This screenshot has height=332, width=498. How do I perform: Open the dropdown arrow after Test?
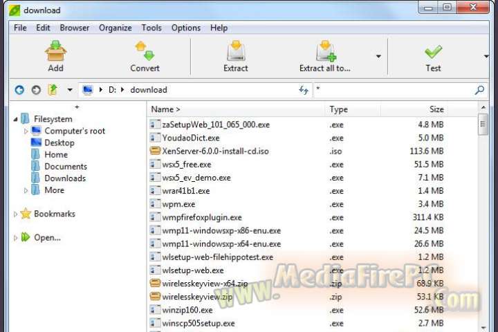486,57
